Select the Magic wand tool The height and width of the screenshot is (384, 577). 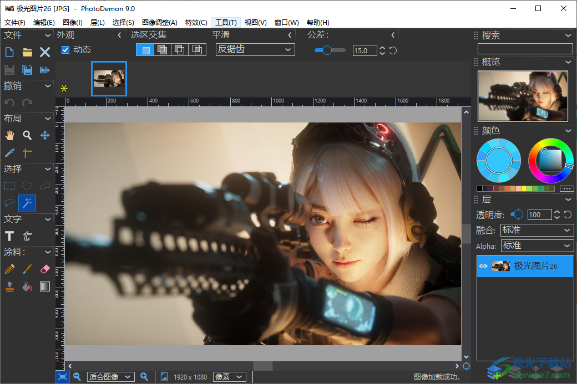(27, 203)
